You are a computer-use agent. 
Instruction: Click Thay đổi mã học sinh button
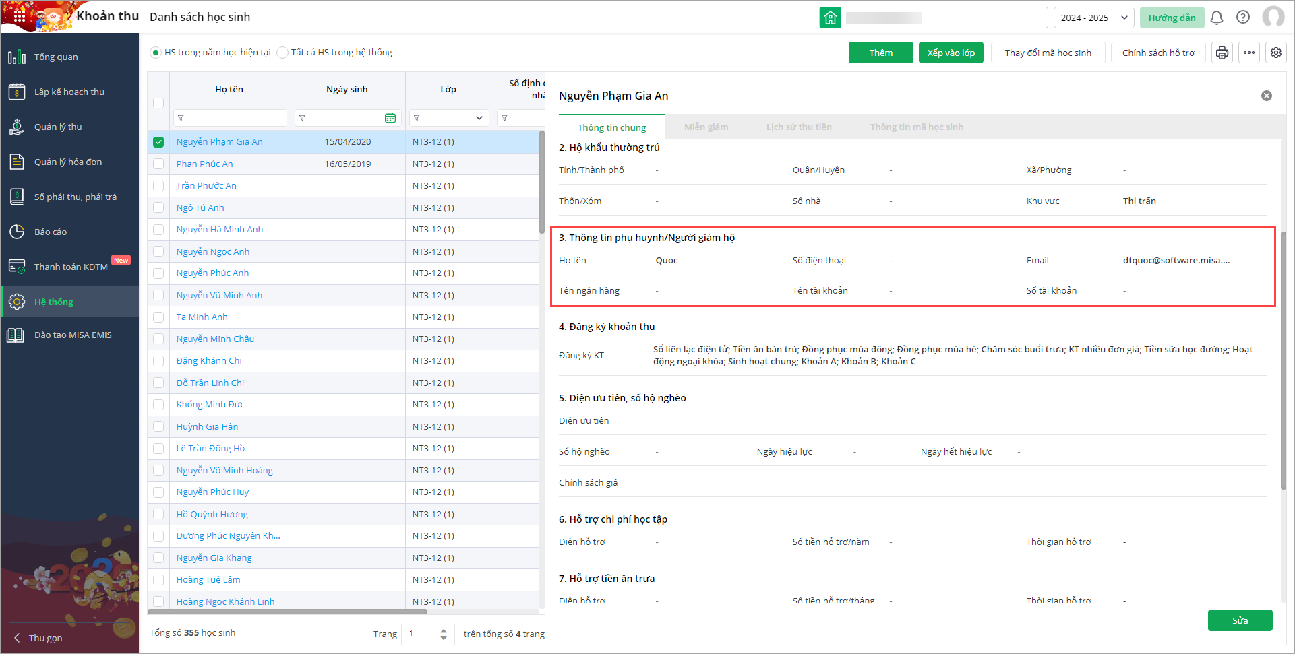click(1048, 53)
